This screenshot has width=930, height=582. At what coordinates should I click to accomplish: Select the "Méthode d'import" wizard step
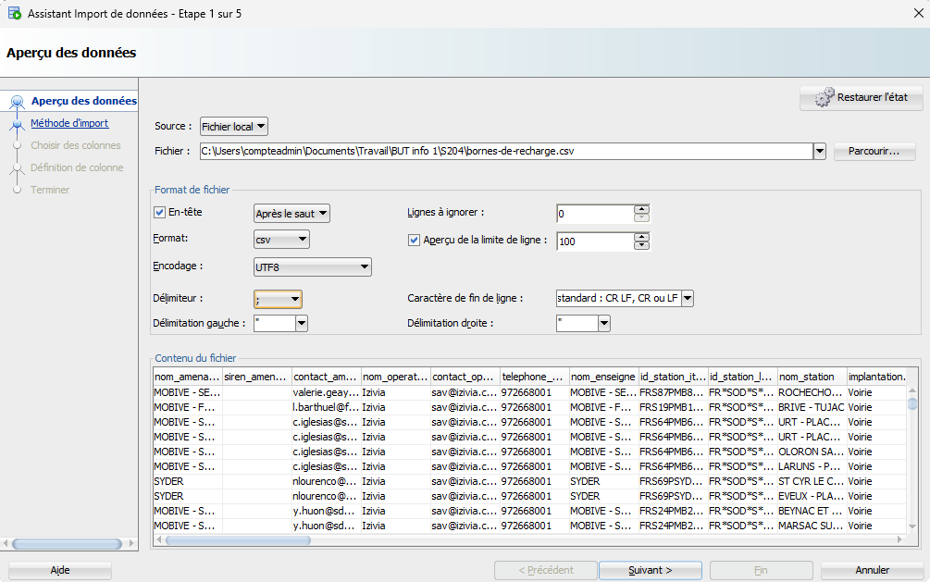tap(69, 121)
